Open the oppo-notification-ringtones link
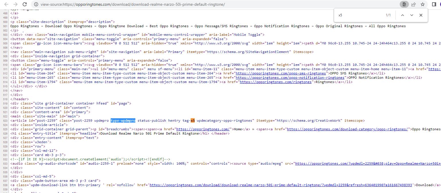Image resolution: width=441 pixels, height=193 pixels. tap(290, 78)
